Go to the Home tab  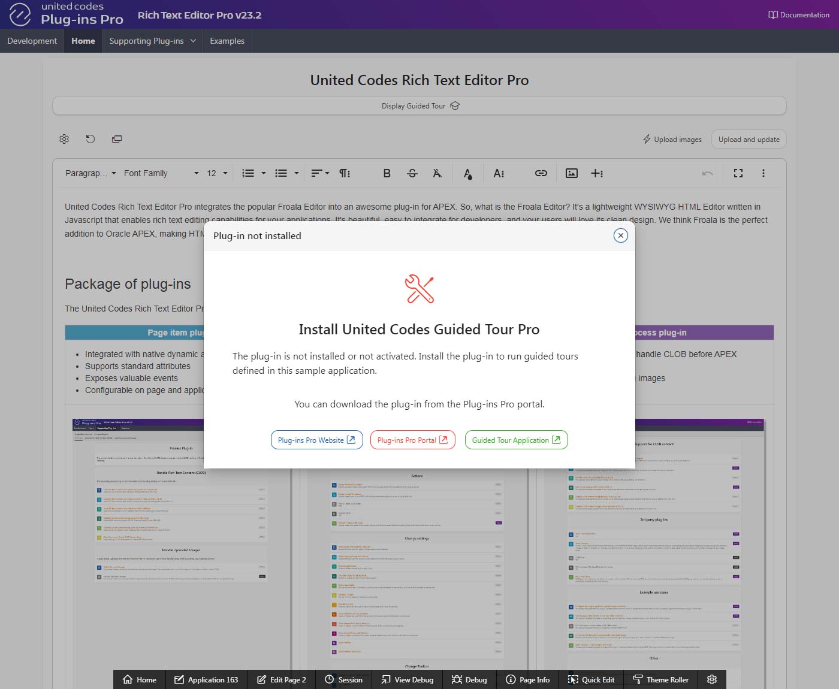pos(83,41)
